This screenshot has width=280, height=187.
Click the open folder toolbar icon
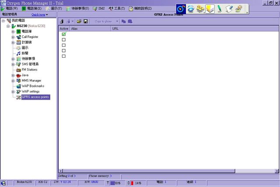pos(79,21)
